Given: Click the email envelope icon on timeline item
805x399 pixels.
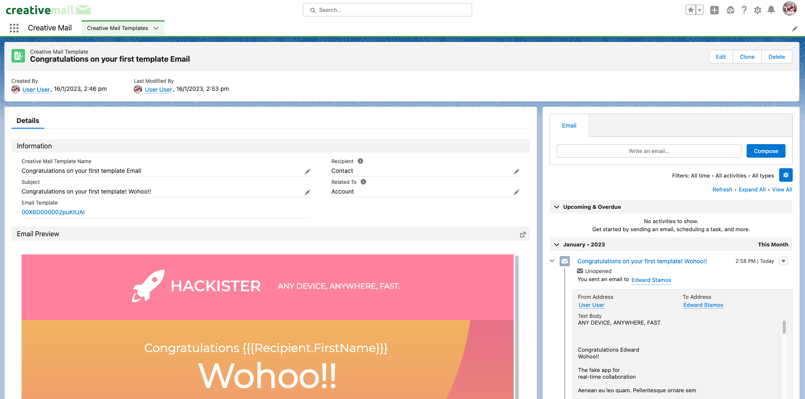Looking at the screenshot, I should tap(565, 261).
